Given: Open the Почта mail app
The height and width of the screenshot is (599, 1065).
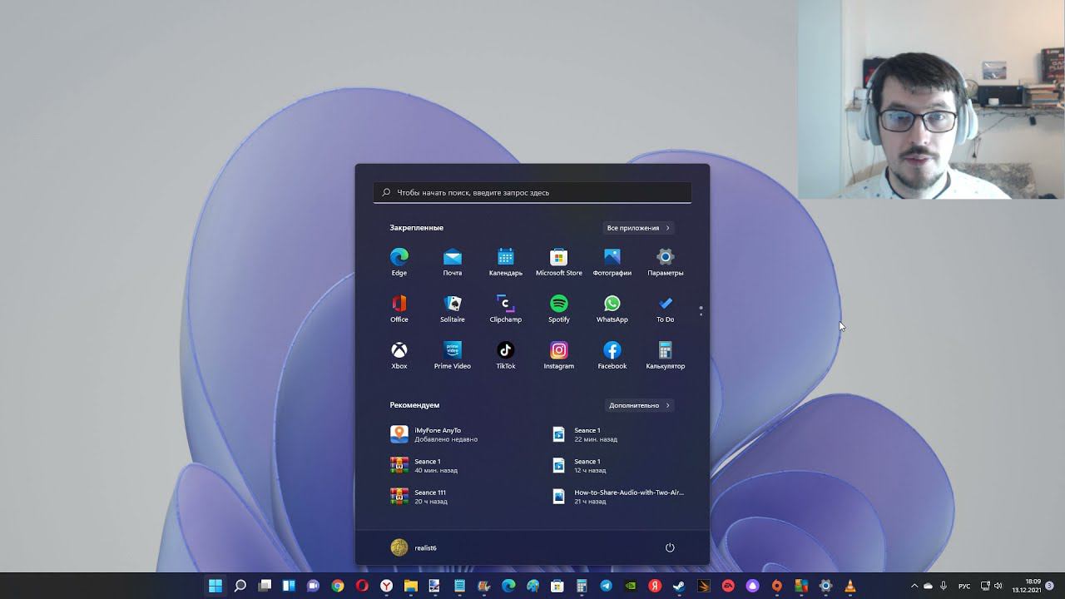Looking at the screenshot, I should point(453,262).
